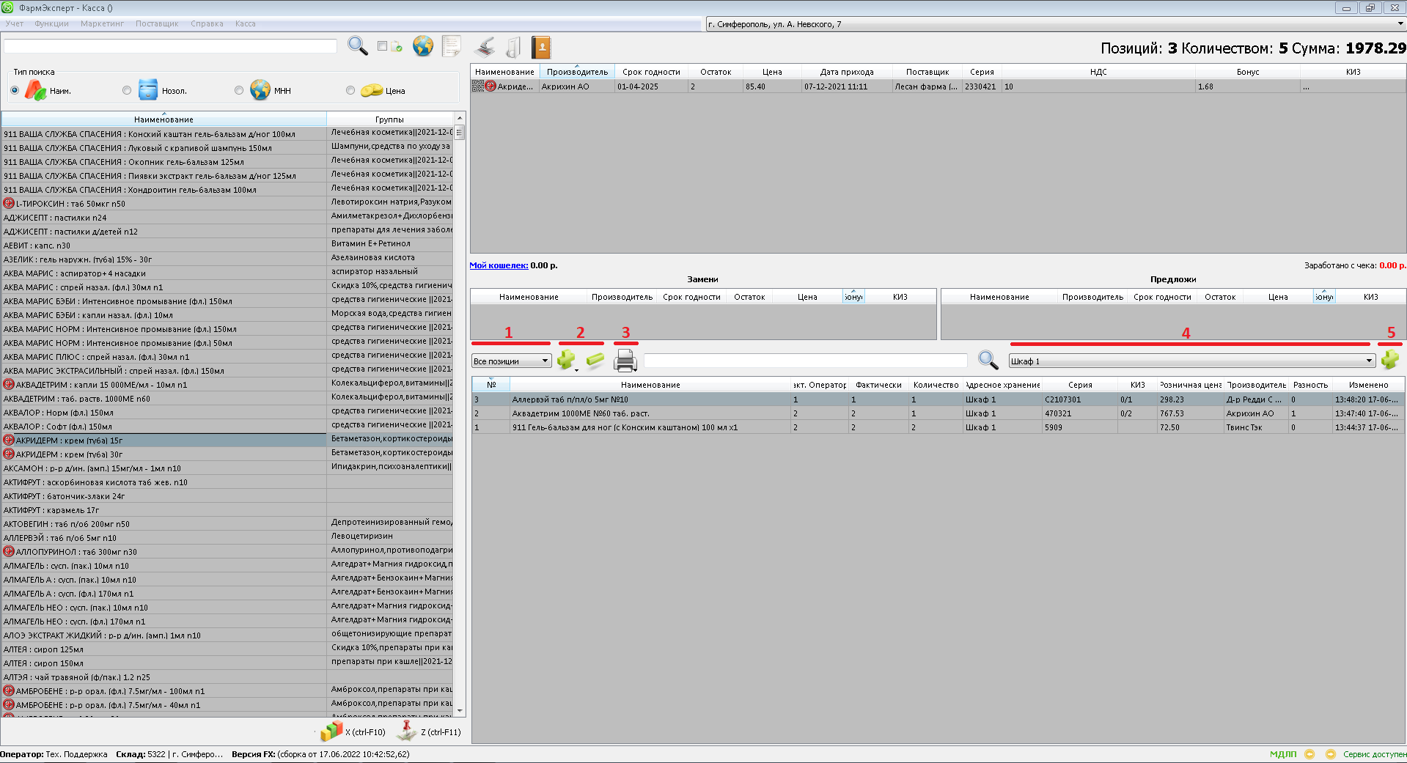
Task: Click the orange address book icon
Action: click(540, 48)
